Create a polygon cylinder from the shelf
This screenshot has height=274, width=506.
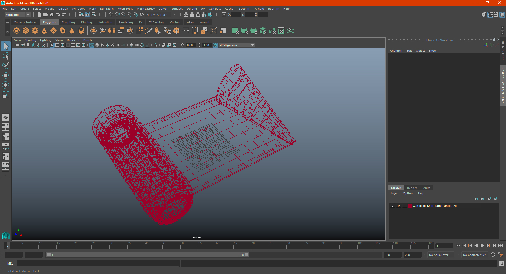click(x=35, y=31)
